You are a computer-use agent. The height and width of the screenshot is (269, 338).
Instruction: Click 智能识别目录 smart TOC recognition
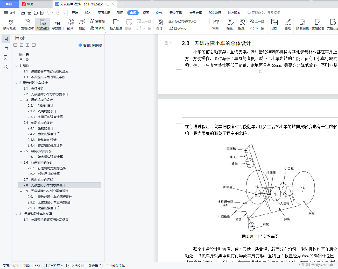pos(90,45)
